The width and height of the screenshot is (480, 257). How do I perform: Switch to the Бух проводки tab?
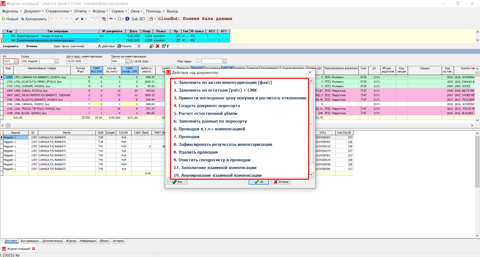[30, 241]
